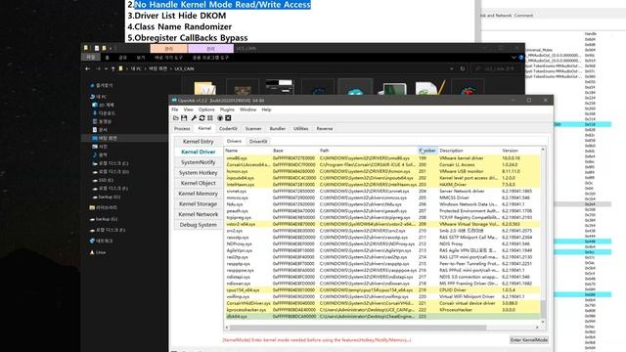The width and height of the screenshot is (626, 352).
Task: Select Debug System in the side list
Action: (198, 224)
